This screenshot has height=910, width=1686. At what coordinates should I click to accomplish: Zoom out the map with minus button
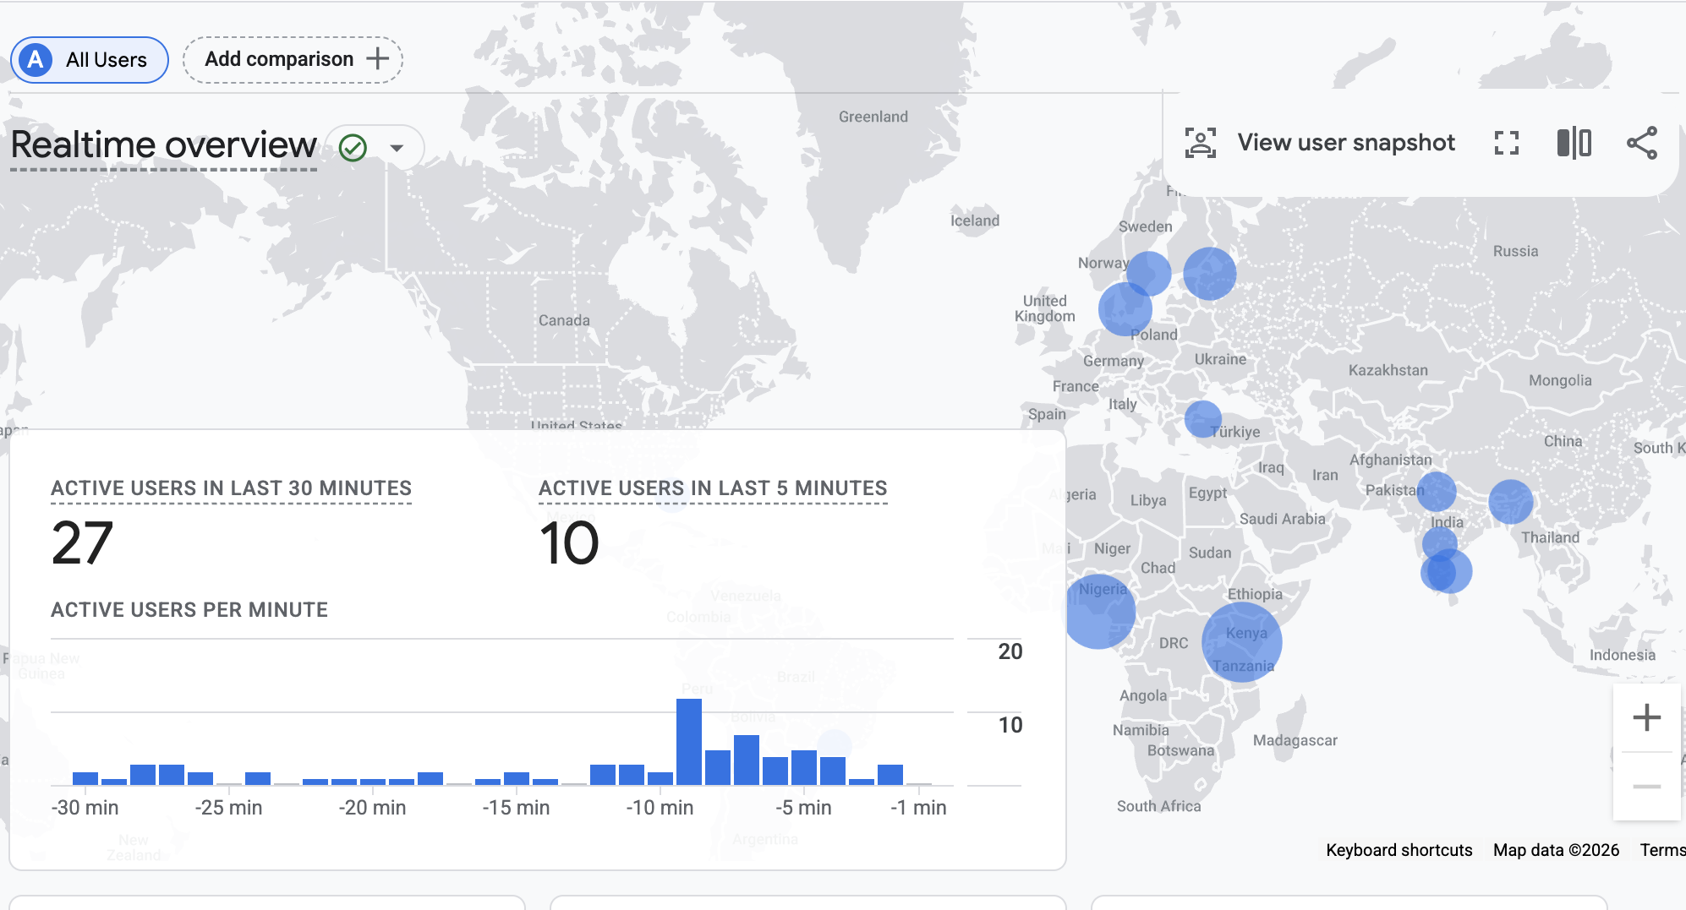1646,787
